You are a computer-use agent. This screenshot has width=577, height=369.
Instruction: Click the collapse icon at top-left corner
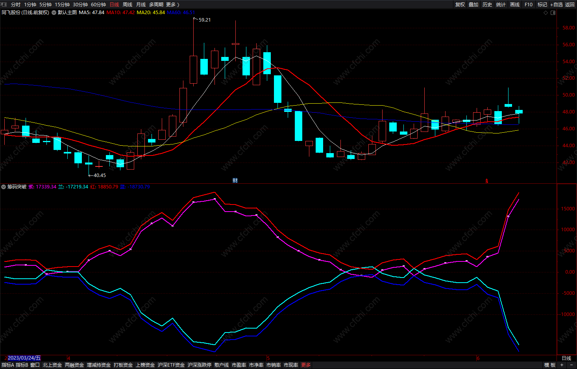[4, 4]
